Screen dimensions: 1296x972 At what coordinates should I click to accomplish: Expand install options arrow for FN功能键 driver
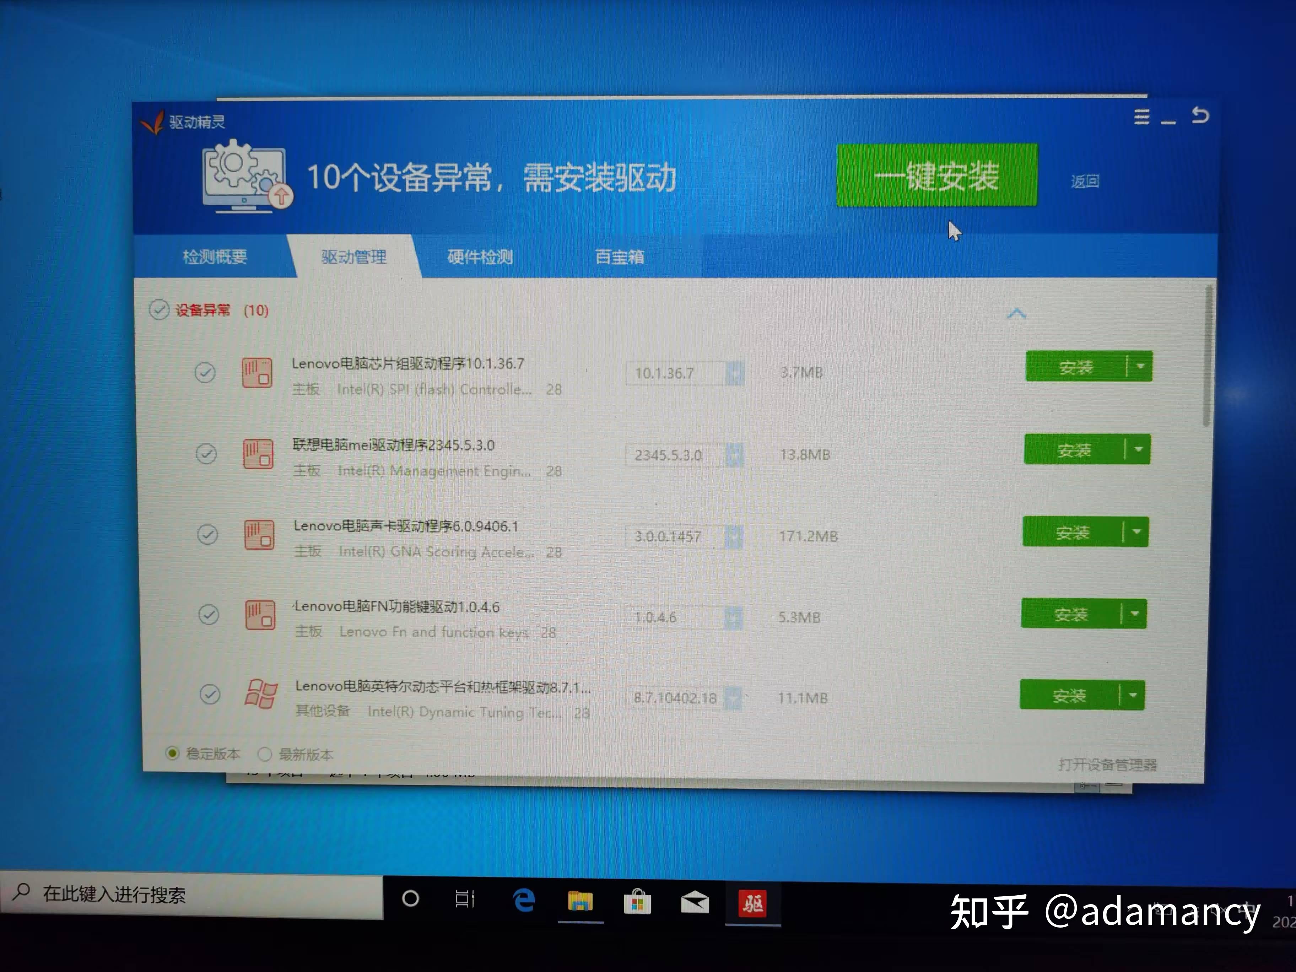pyautogui.click(x=1135, y=614)
